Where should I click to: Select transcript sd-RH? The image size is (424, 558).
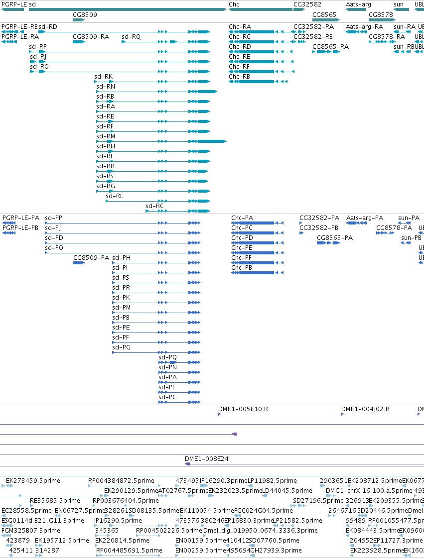(153, 152)
